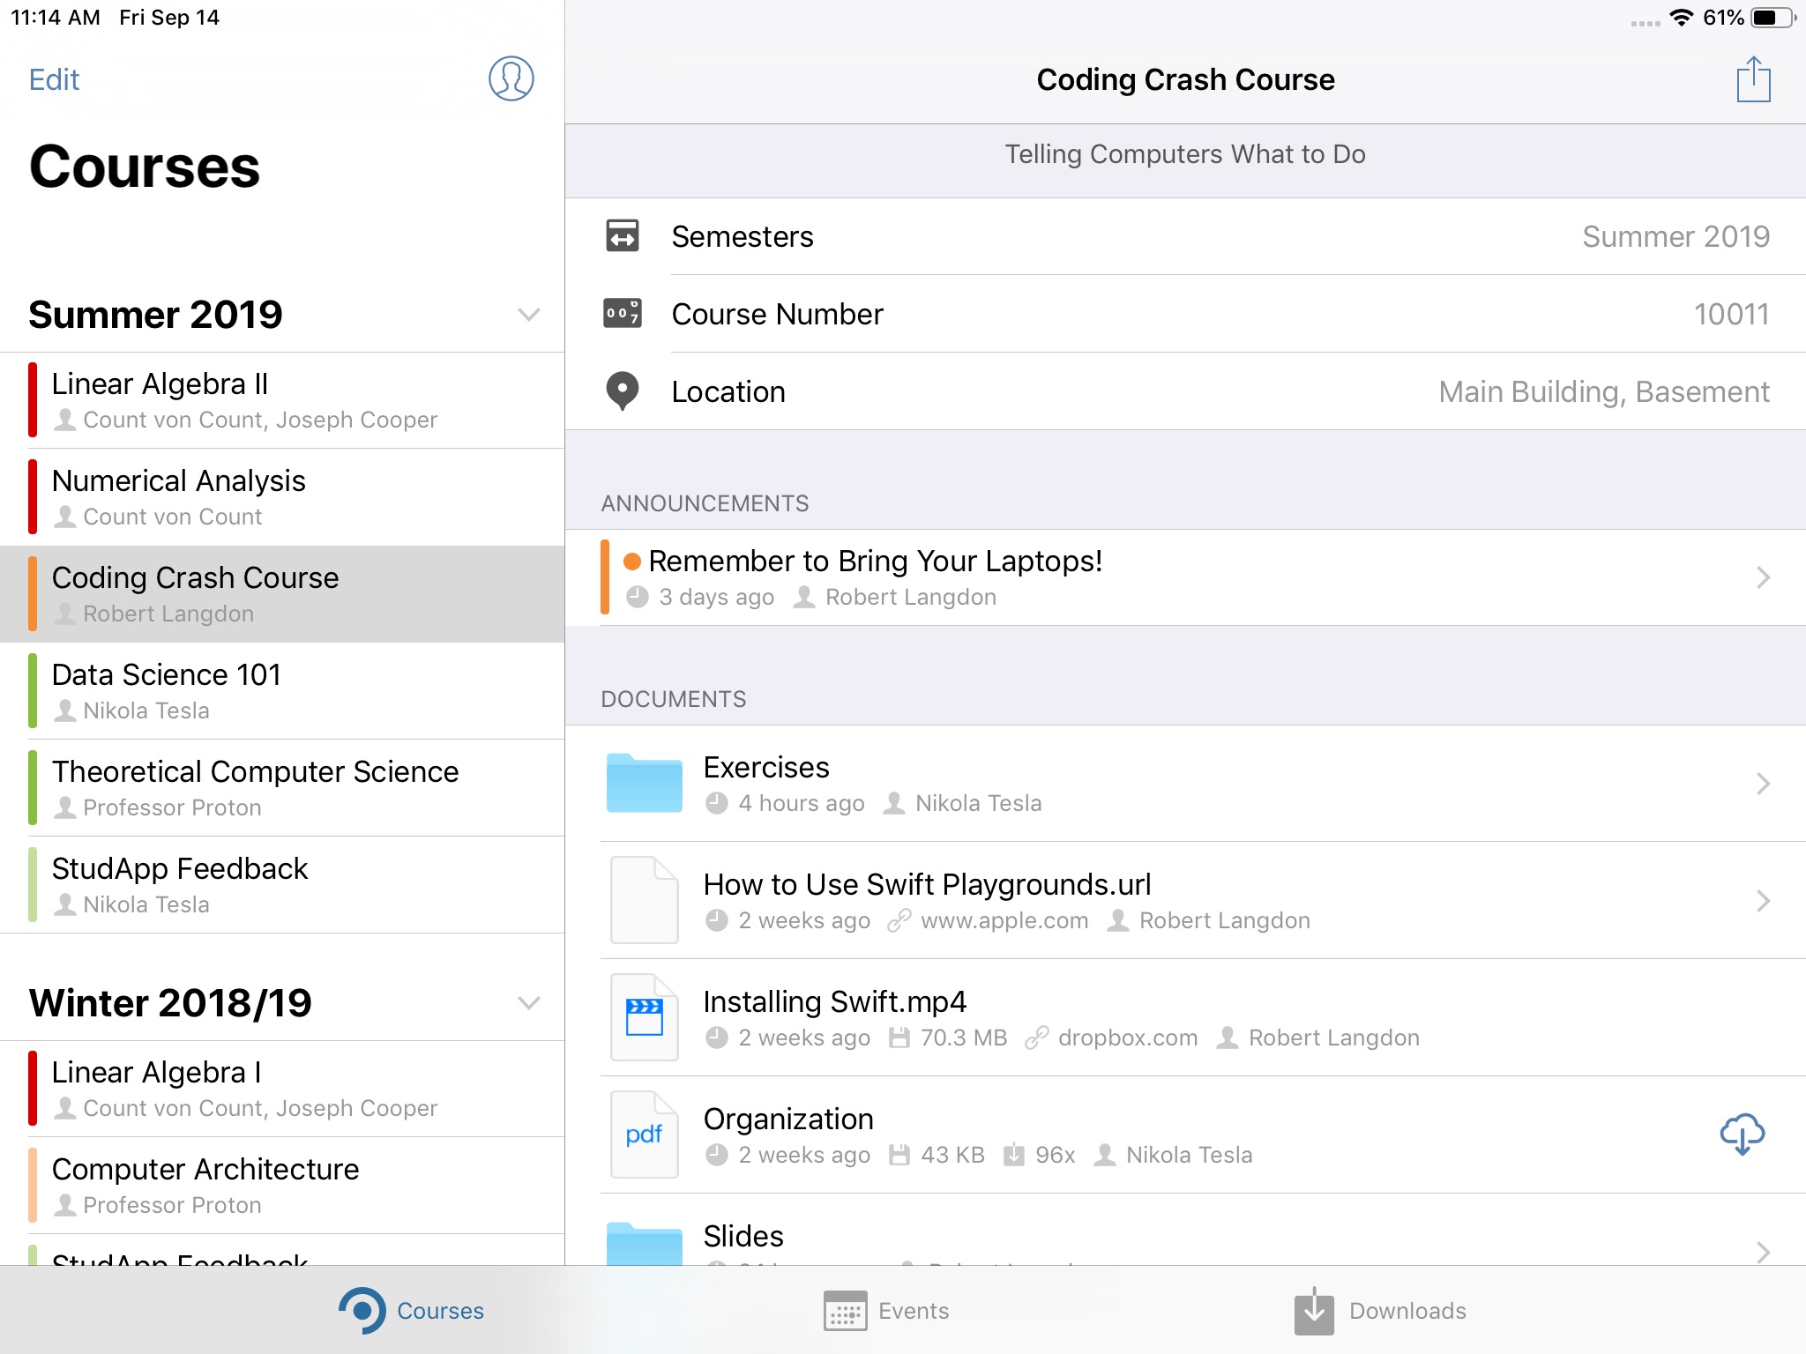Tap the share icon for Coding Crash Course
The height and width of the screenshot is (1354, 1806).
[x=1753, y=80]
